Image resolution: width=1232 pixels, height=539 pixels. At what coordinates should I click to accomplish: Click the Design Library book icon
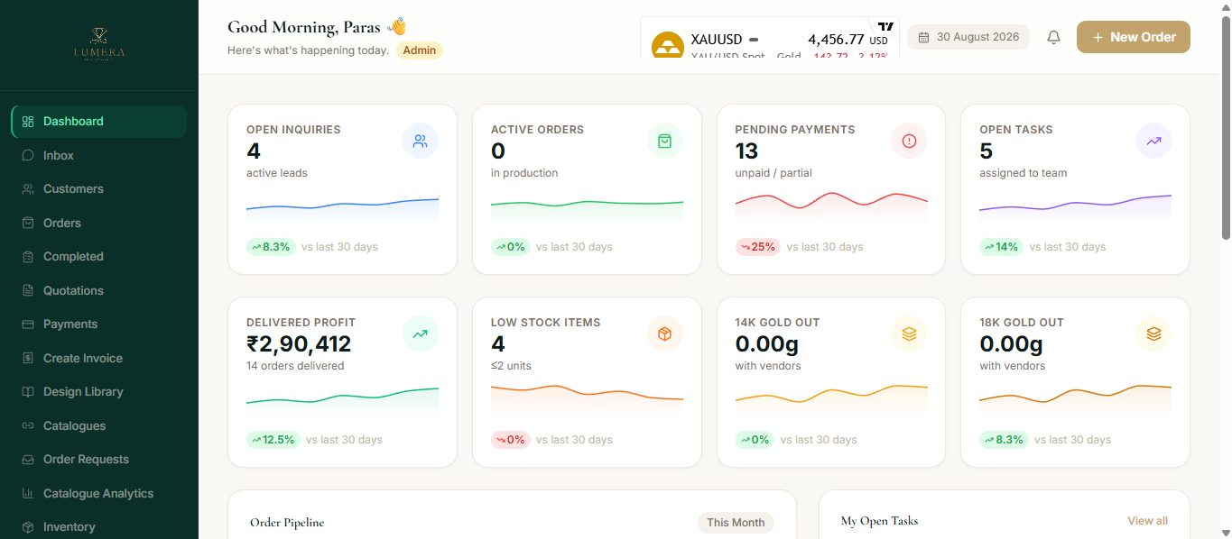tap(28, 392)
